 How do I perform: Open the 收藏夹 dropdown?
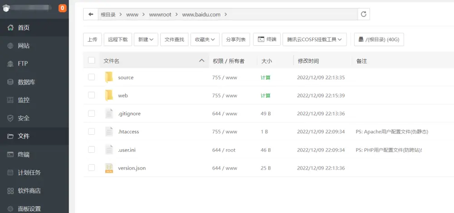pyautogui.click(x=205, y=39)
